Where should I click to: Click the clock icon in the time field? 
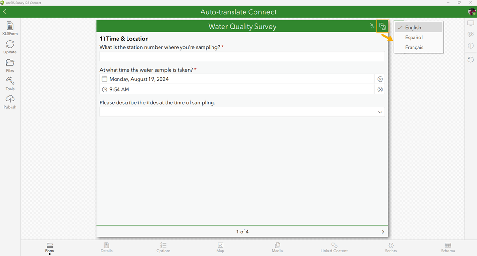tap(105, 89)
